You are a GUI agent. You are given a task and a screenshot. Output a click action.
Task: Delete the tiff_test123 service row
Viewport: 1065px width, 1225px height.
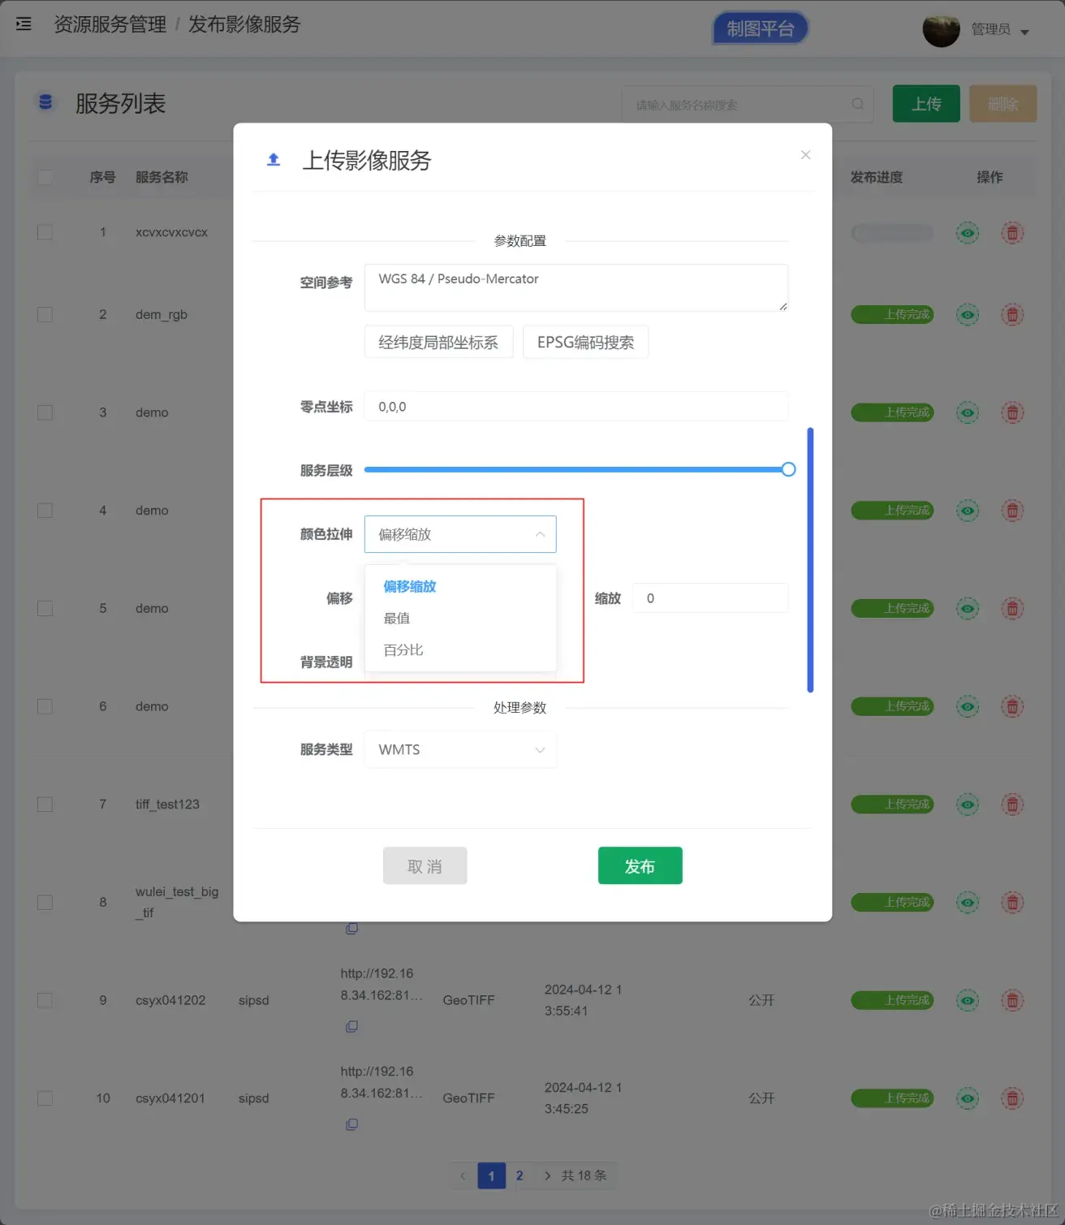pyautogui.click(x=1012, y=804)
